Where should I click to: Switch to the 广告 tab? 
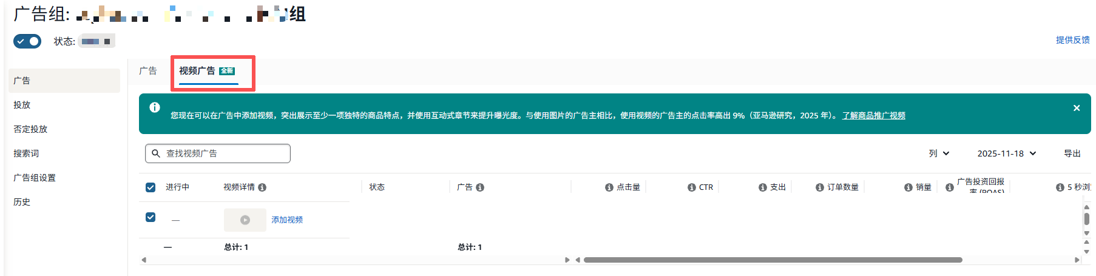point(147,71)
